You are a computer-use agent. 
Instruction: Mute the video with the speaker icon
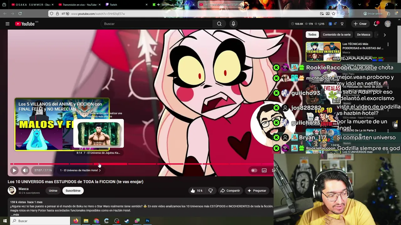25,170
